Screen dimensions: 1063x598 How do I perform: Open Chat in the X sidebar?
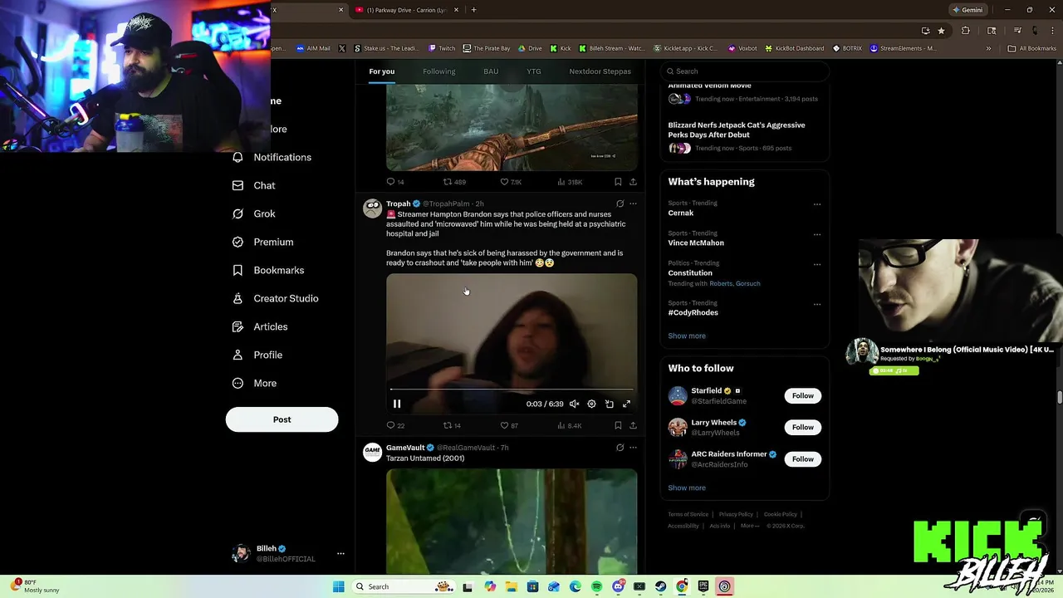(254, 185)
